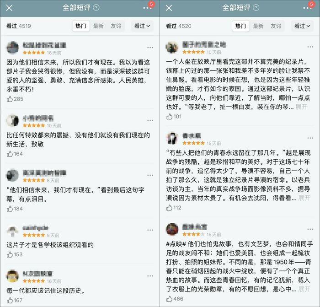Close the left 全部短评 panel with X
320x307 pixels.
click(x=10, y=8)
